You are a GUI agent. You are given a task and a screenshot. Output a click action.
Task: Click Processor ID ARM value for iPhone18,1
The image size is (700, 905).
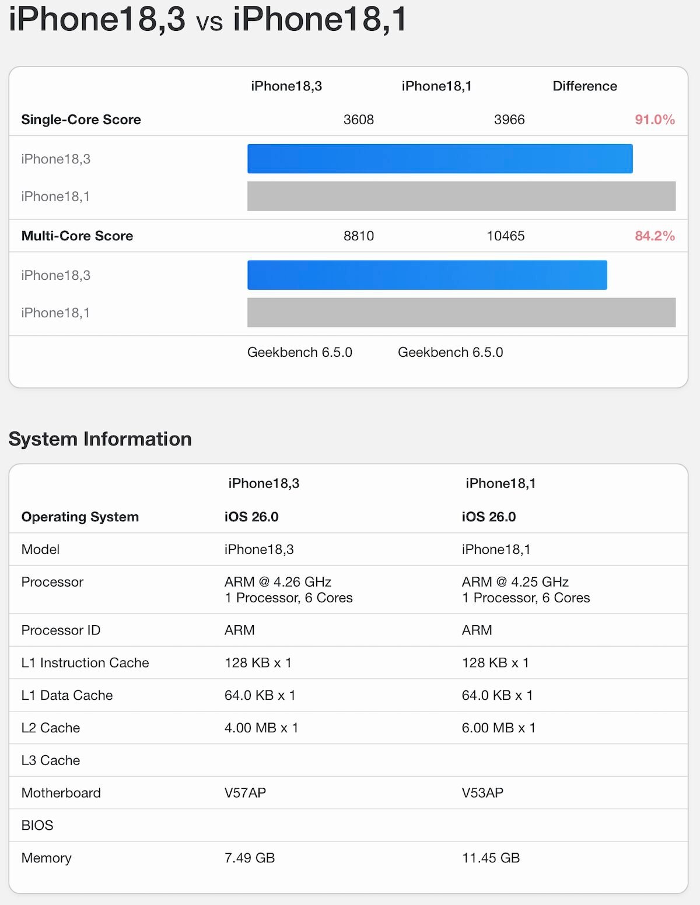point(477,630)
